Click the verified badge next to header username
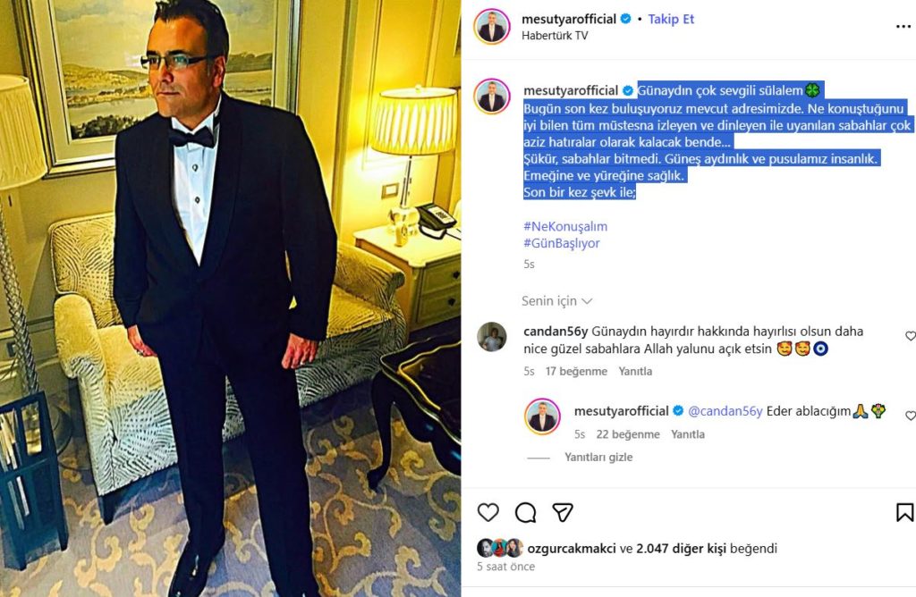 pyautogui.click(x=626, y=19)
